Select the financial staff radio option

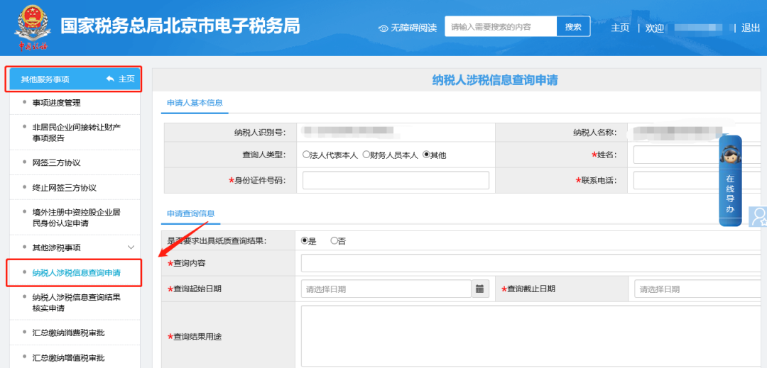(x=366, y=155)
